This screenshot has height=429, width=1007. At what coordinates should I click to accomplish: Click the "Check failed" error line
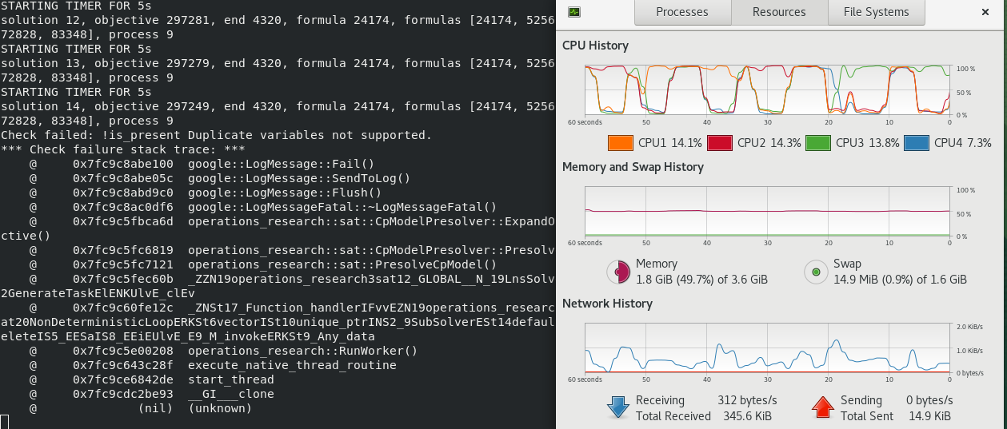pos(216,135)
